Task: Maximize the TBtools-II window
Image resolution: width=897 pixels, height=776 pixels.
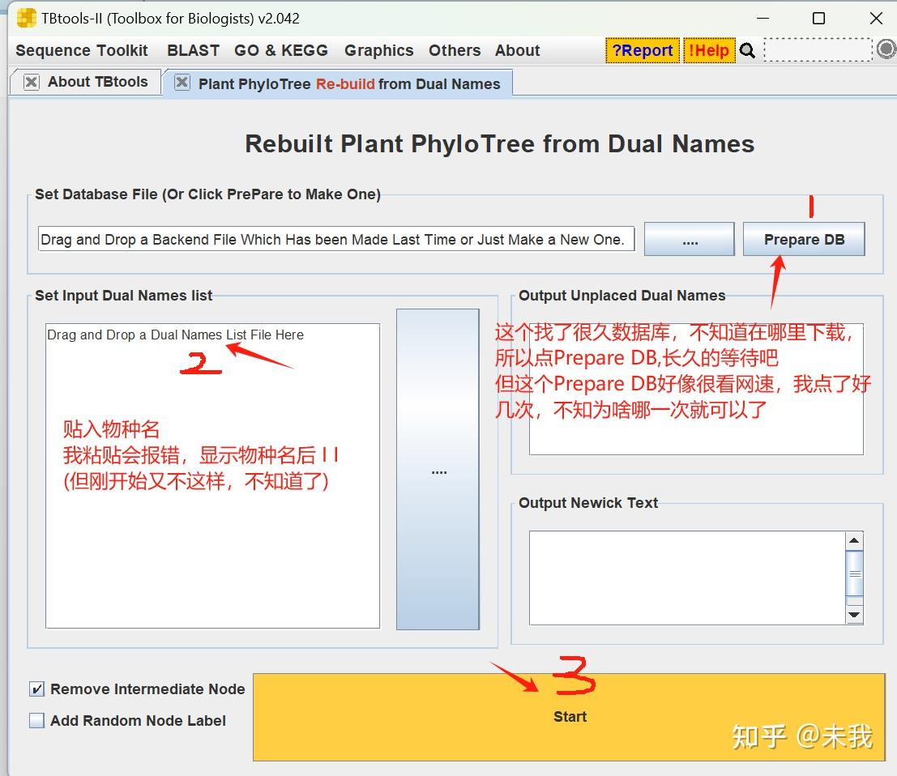Action: coord(818,19)
